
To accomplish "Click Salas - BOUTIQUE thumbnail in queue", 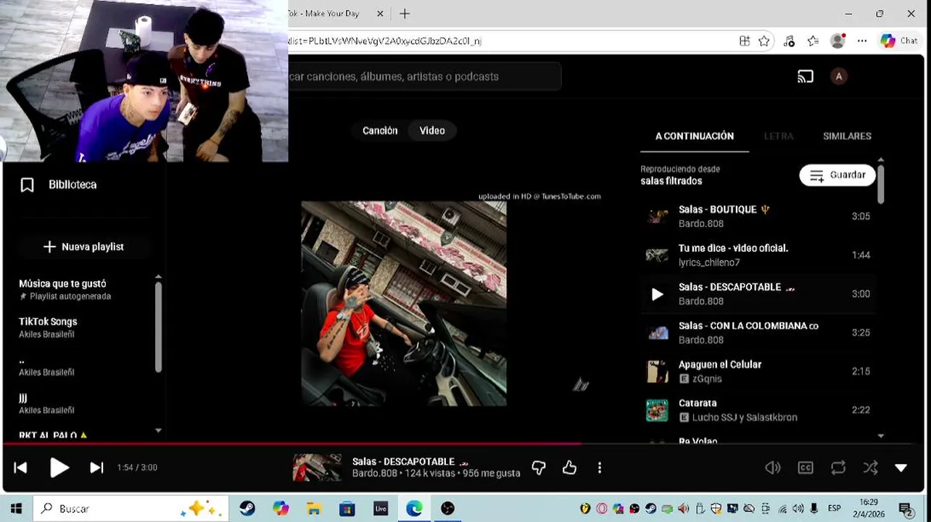I will 657,216.
